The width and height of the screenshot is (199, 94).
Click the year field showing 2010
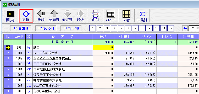(x=194, y=28)
